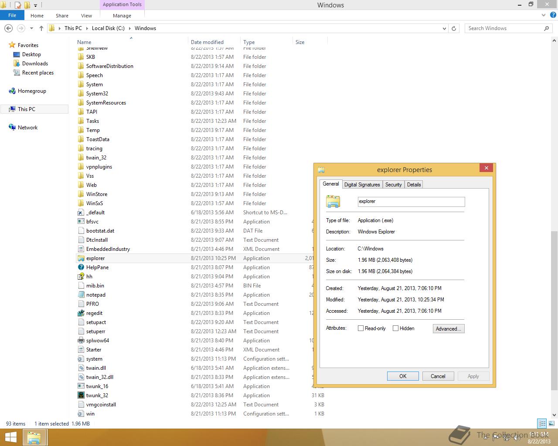Select Desktop in Favorites
The width and height of the screenshot is (558, 446).
(x=31, y=54)
